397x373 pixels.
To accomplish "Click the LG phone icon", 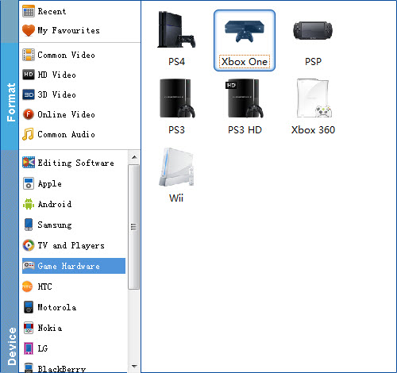I will pos(29,348).
